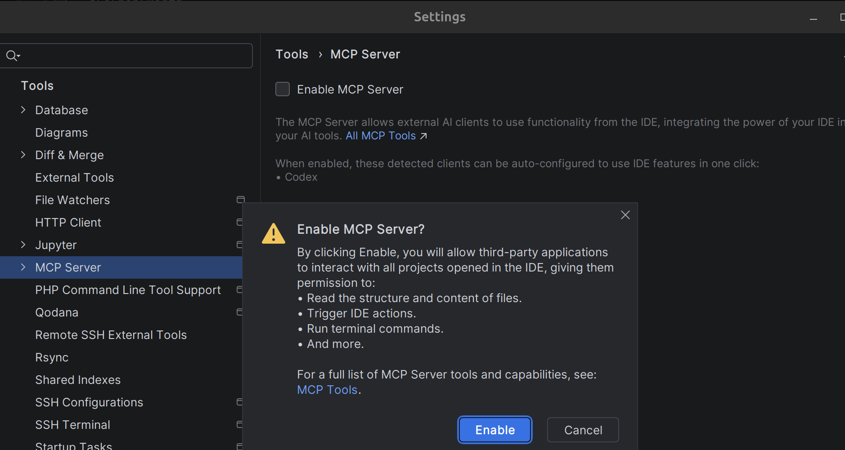
Task: Expand the Database tree node
Action: [23, 110]
